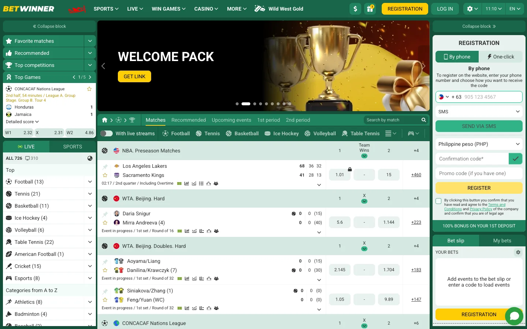Click the Promo code input field
The image size is (527, 329).
point(479,173)
